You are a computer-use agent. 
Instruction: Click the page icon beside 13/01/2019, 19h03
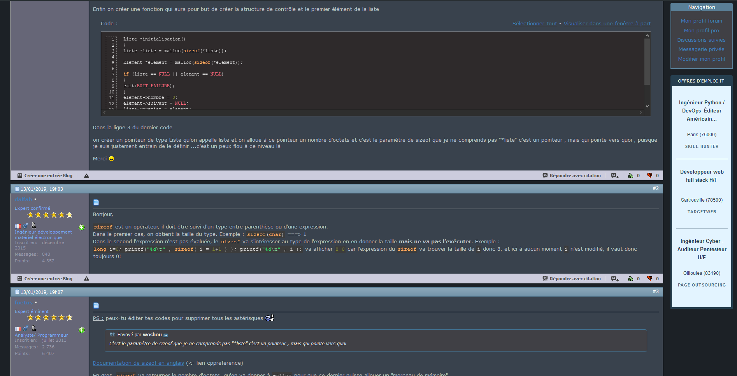click(17, 189)
